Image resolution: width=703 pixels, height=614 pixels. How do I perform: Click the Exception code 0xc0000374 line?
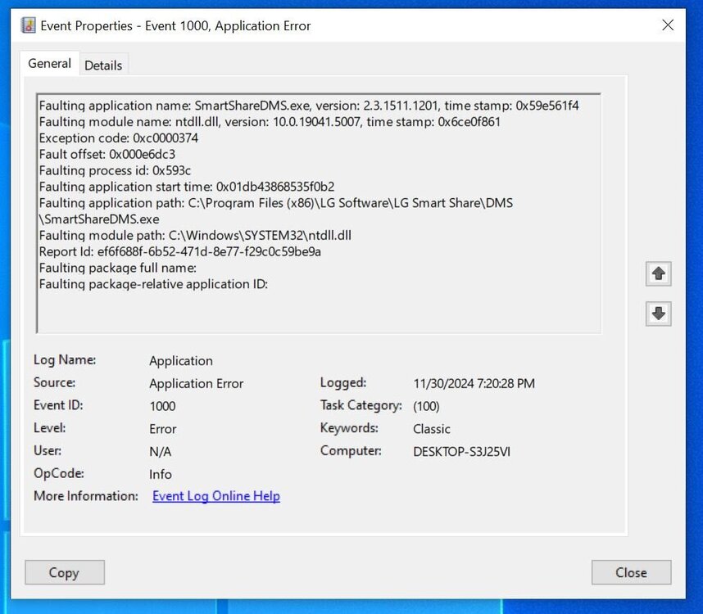coord(119,138)
